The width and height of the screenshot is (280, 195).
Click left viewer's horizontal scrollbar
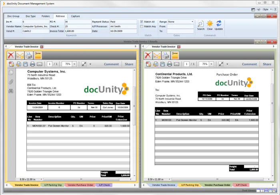[81, 179]
